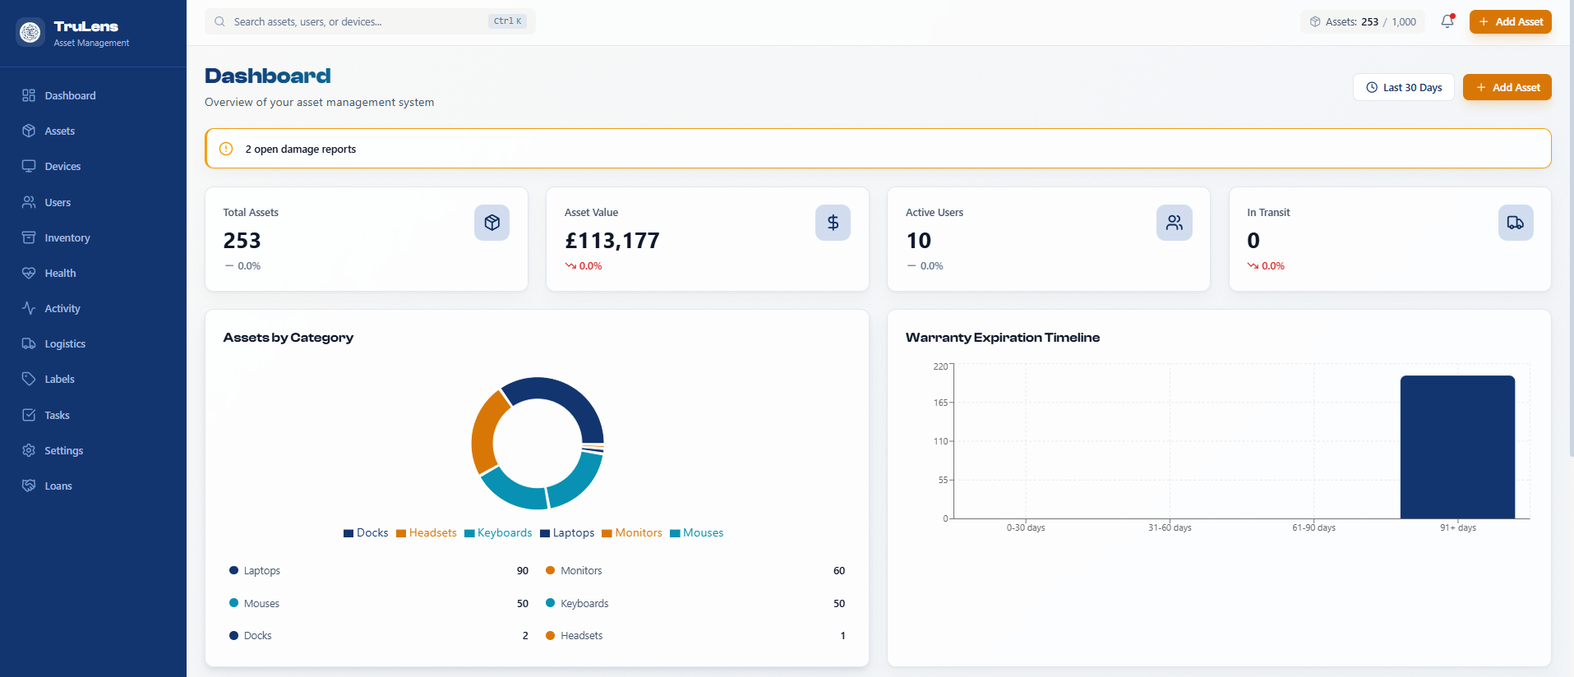Viewport: 1574px width, 677px height.
Task: Click the Total Assets 253 value
Action: pyautogui.click(x=242, y=241)
